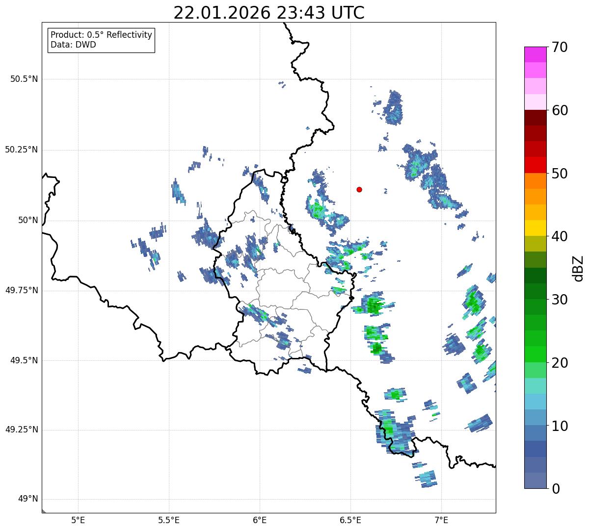This screenshot has width=590, height=530.
Task: Click the 7°E longitude tick label
Action: (441, 520)
